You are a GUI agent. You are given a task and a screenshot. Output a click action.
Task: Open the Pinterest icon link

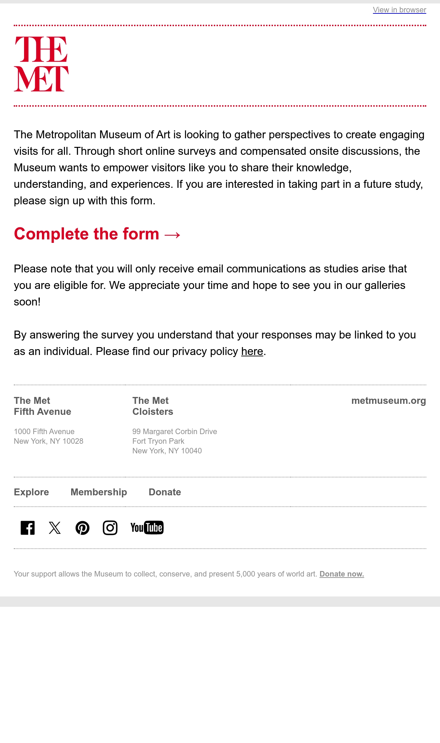point(82,528)
